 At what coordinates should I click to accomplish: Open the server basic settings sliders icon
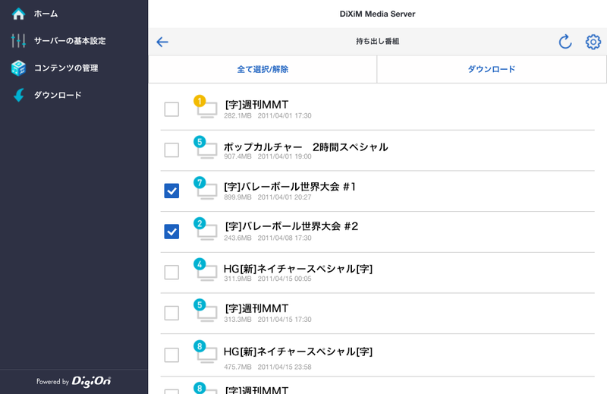(18, 41)
